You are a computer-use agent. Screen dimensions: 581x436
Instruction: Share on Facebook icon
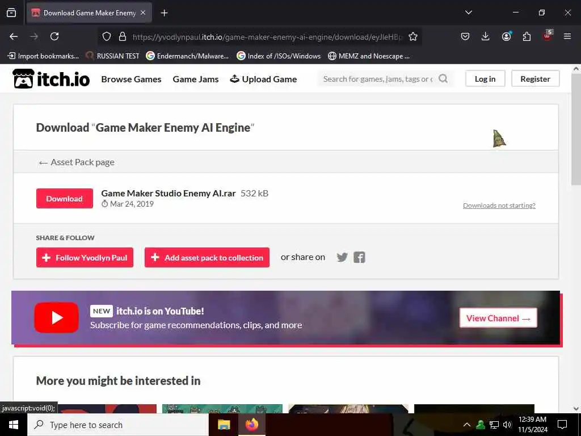tap(359, 257)
